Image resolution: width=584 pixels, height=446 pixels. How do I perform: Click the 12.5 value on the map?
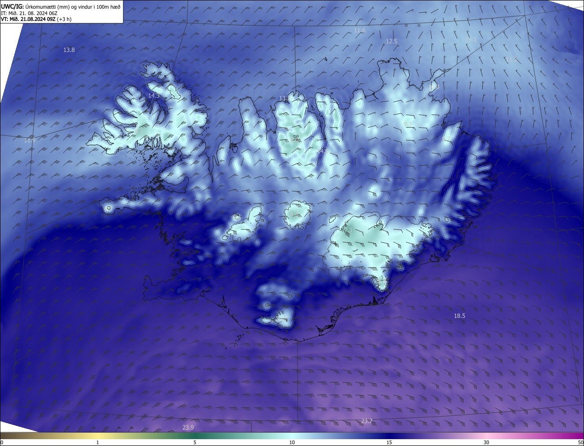(x=391, y=41)
